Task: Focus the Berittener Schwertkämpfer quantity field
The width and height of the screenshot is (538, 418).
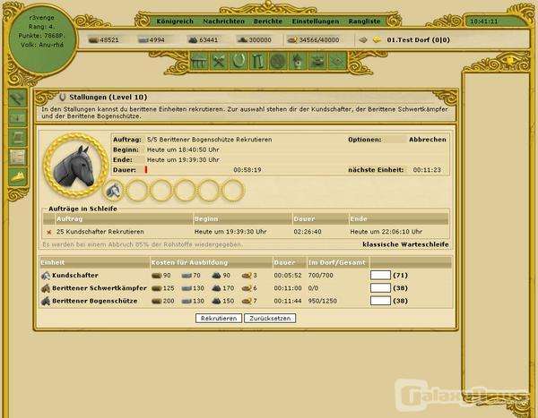Action: pyautogui.click(x=380, y=288)
